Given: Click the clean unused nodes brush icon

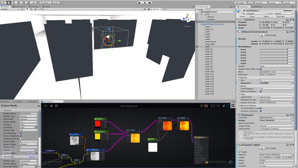Looking at the screenshot, I should pyautogui.click(x=223, y=106).
